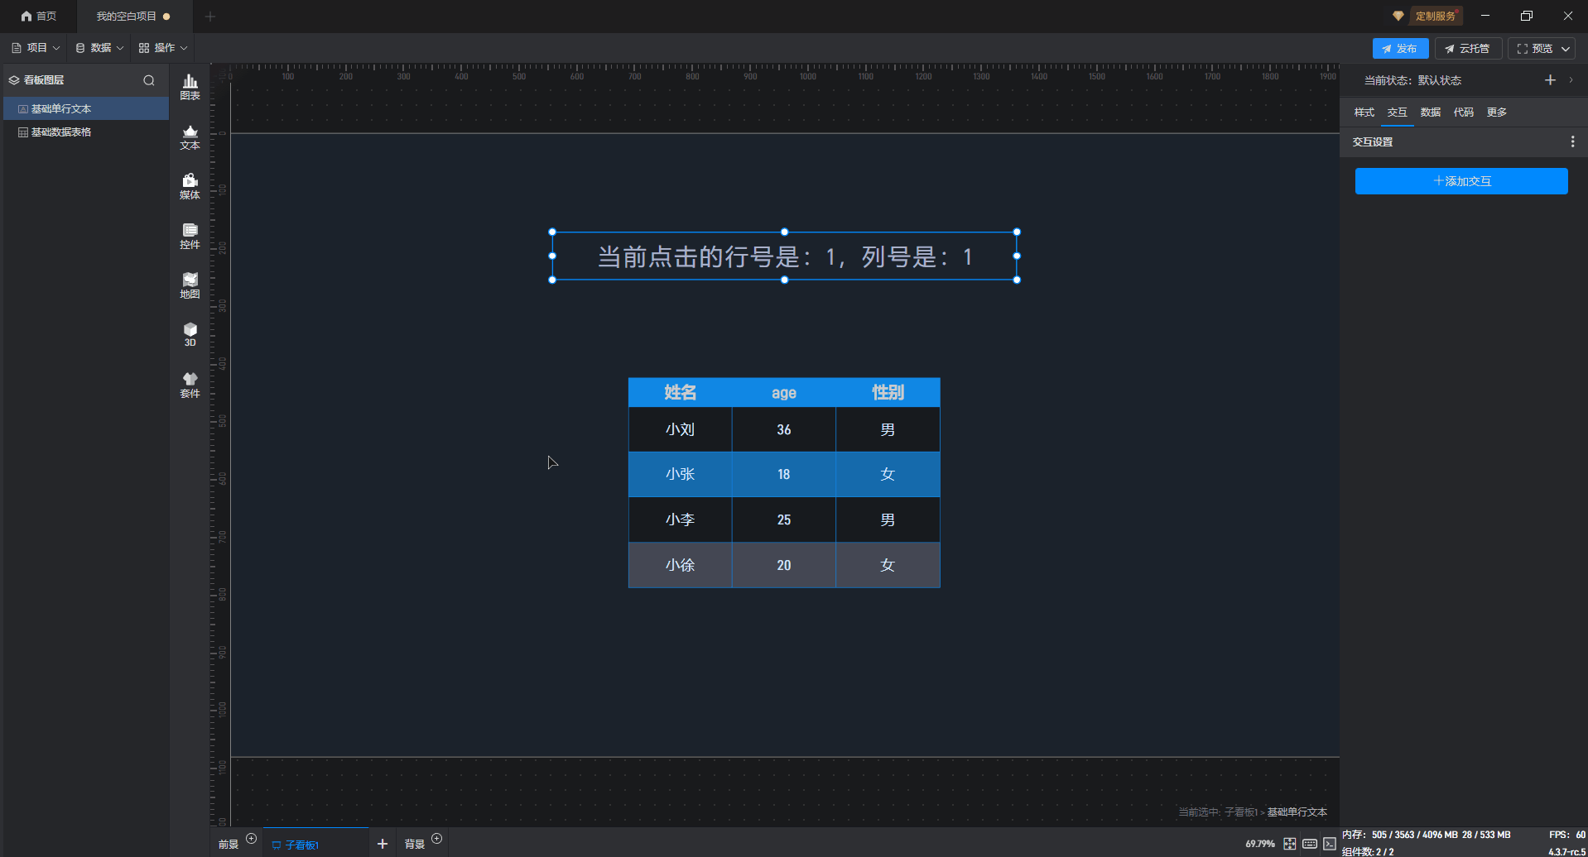Open the keyboard shortcuts icon in status bar
1588x857 pixels.
pyautogui.click(x=1309, y=844)
